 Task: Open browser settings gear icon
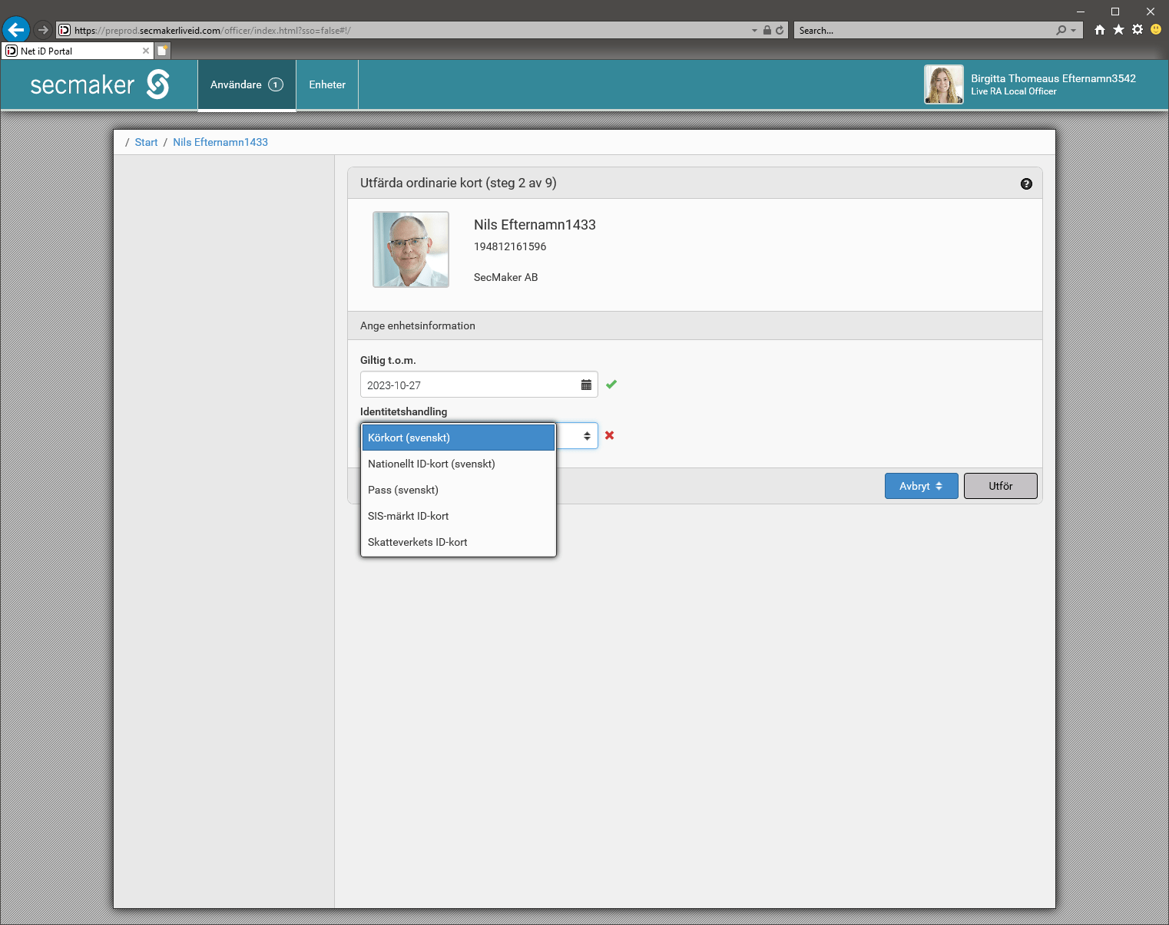tap(1138, 30)
